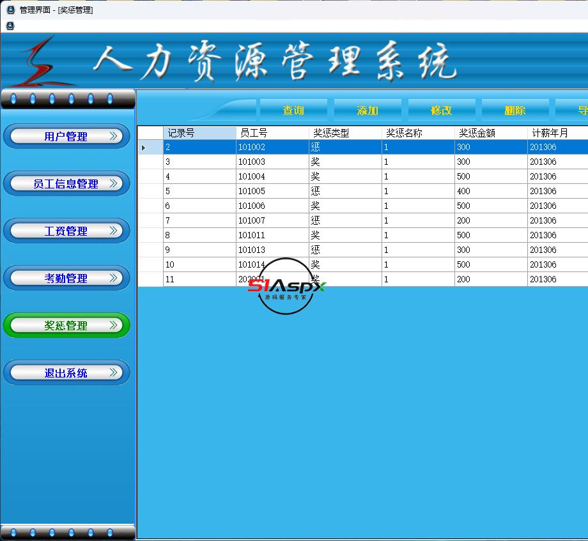588x541 pixels.
Task: Select the 奖惩管理 sidebar button
Action: 66,325
